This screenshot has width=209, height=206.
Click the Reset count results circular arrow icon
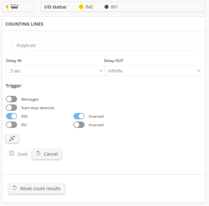[15, 188]
